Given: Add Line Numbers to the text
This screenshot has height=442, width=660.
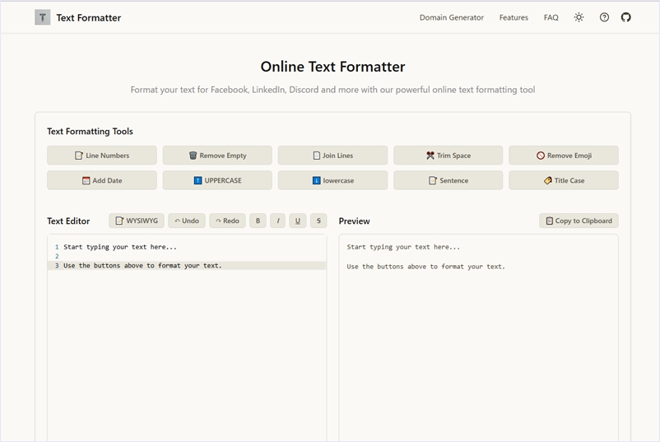Looking at the screenshot, I should 102,156.
